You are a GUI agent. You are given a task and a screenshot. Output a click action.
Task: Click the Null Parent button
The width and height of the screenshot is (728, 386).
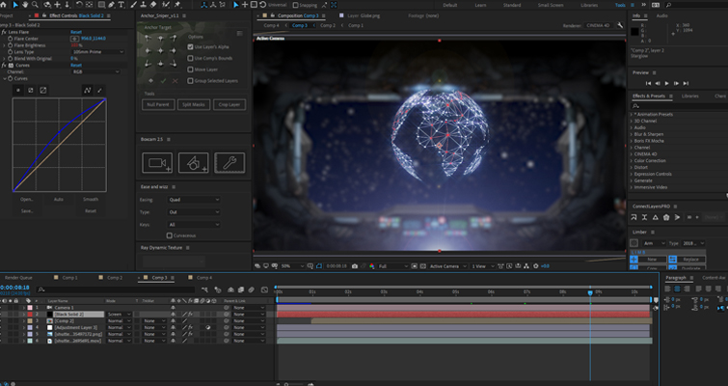[x=158, y=104]
